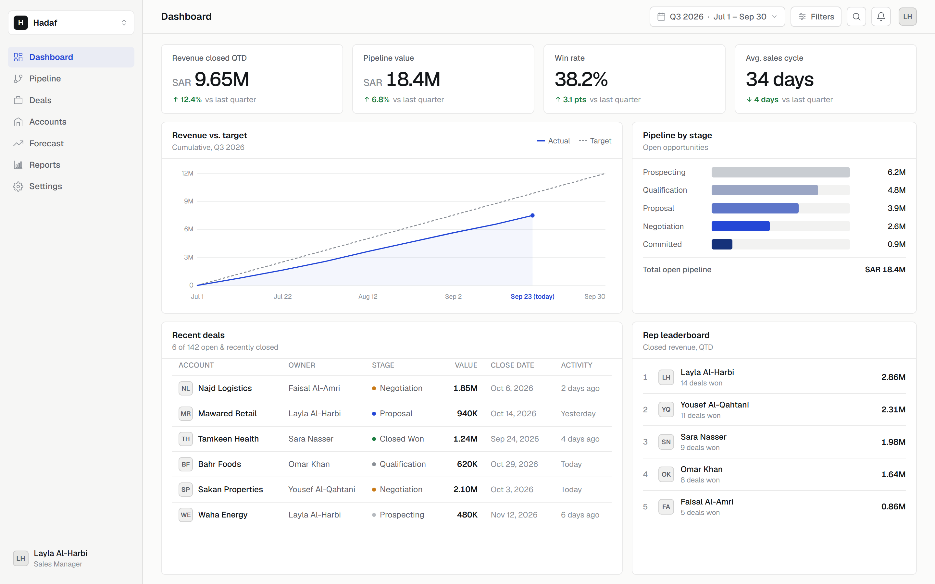Open the Mawared Retail deal
The height and width of the screenshot is (584, 935).
392,414
